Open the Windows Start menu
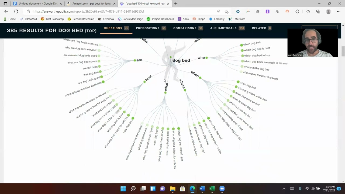 click(123, 189)
